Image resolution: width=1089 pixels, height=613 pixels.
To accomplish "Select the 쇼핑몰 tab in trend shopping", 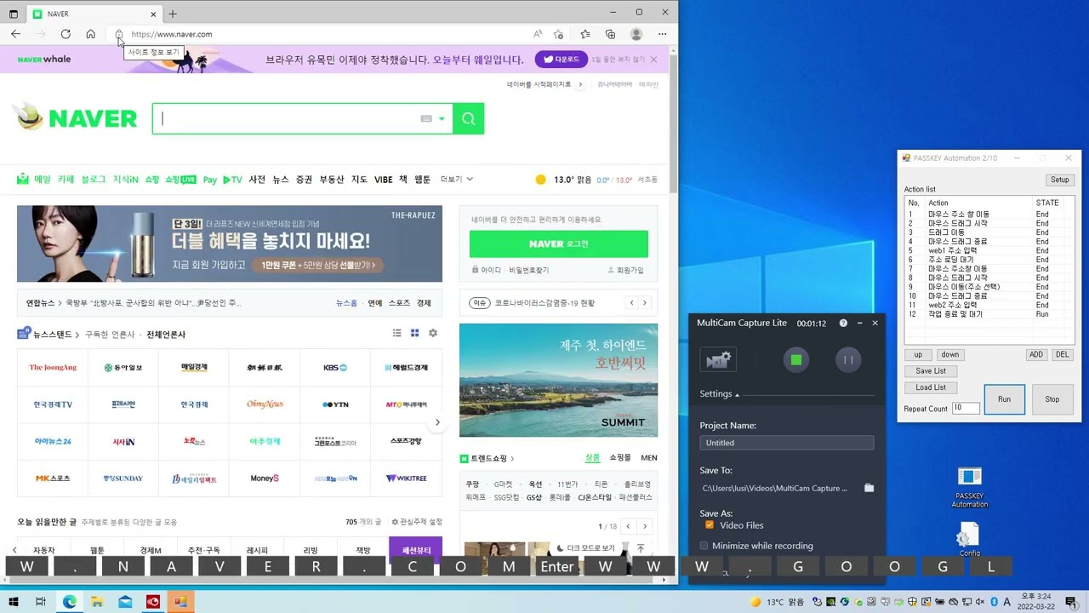I will pyautogui.click(x=620, y=458).
